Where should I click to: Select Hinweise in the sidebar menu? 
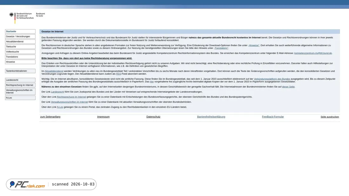pyautogui.click(x=20, y=62)
